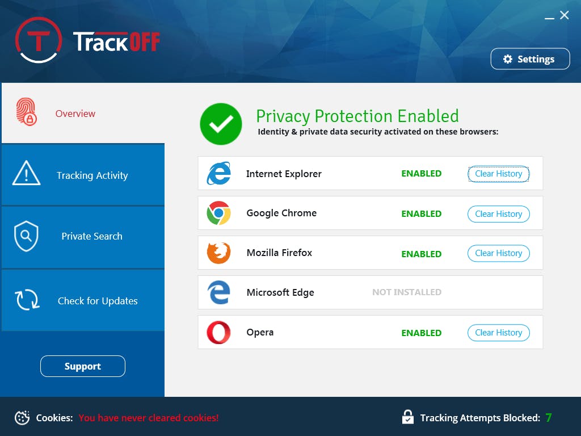Open the Settings button
The image size is (581, 436).
530,59
